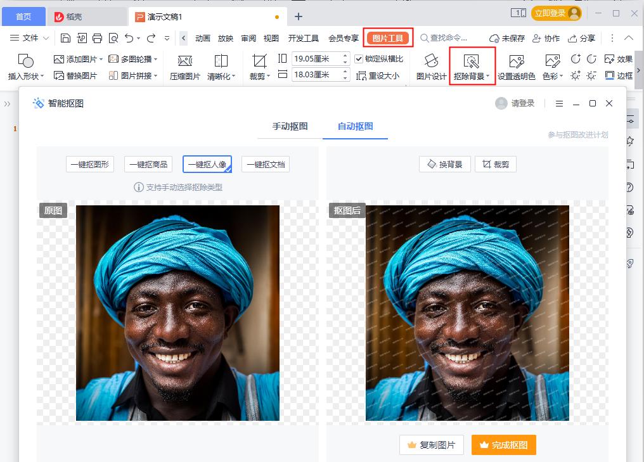The image size is (644, 462).
Task: Click the 完成抠图 finish cutout button
Action: (x=503, y=445)
